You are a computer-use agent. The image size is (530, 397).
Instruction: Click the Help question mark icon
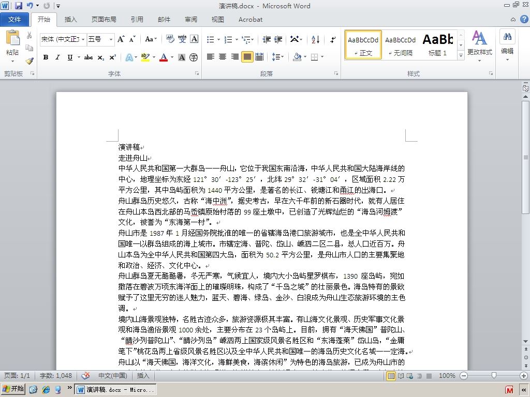524,20
